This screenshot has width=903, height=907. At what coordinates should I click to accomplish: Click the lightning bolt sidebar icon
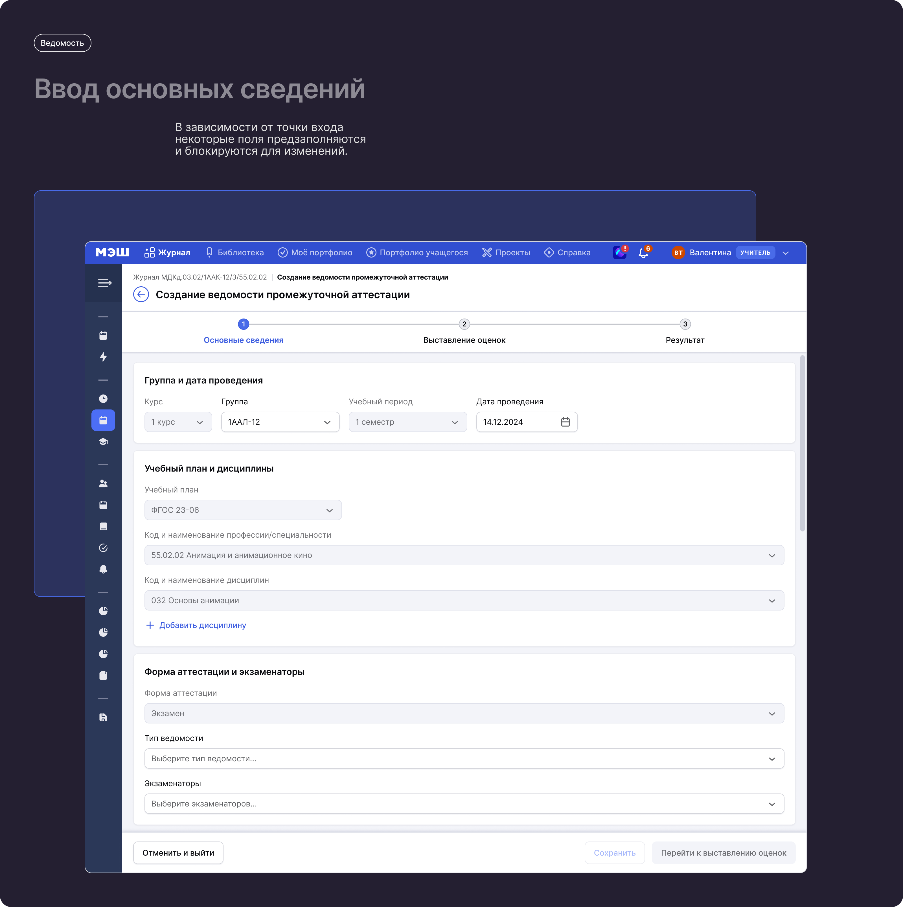pyautogui.click(x=103, y=357)
